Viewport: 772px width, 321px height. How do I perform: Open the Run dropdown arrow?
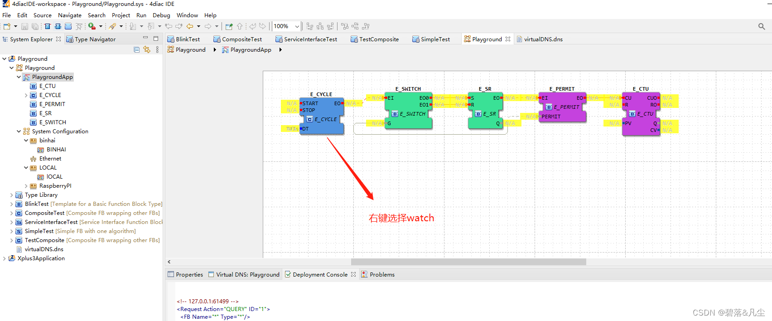click(101, 26)
